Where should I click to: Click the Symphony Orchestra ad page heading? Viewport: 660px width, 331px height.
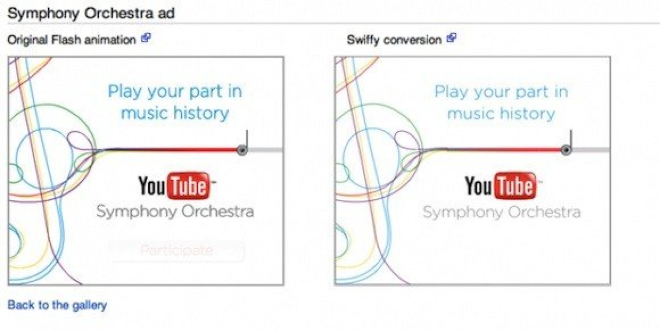[91, 14]
